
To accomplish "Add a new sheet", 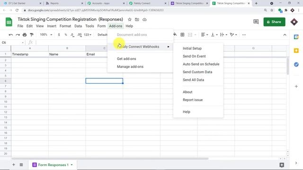I will [x=14, y=165].
